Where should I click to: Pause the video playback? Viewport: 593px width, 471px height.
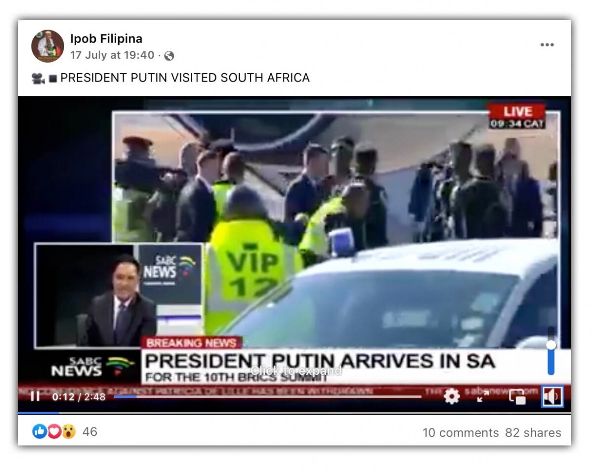point(35,396)
